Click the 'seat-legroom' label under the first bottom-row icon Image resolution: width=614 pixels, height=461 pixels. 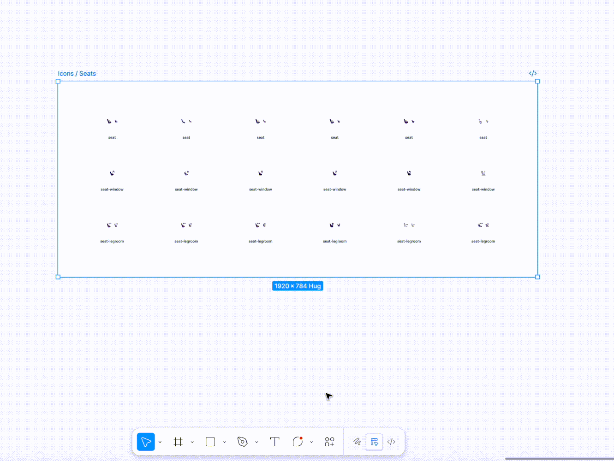tap(112, 241)
